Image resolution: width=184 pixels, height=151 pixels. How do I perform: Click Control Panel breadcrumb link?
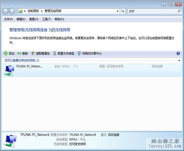coord(33,11)
